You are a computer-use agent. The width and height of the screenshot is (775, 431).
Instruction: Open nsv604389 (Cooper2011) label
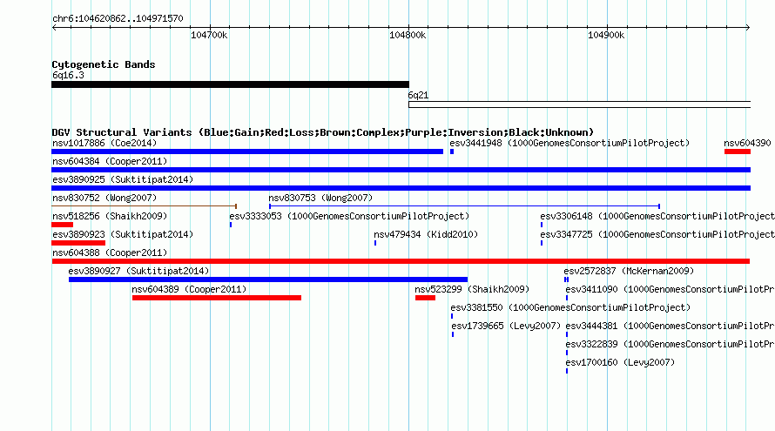(189, 289)
